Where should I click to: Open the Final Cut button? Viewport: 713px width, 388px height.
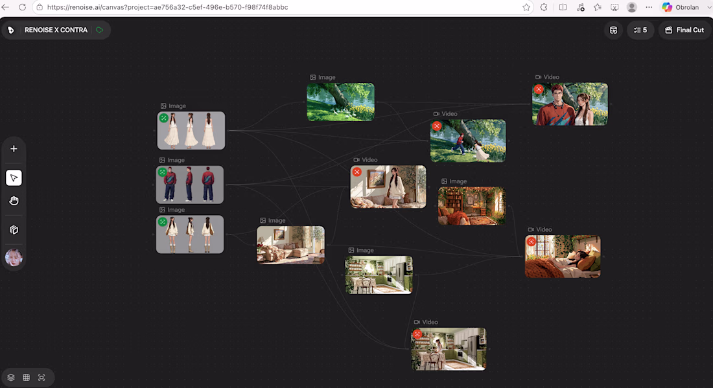click(x=684, y=30)
